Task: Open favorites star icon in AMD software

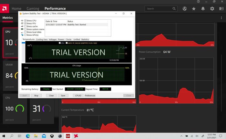Action: (x=194, y=9)
